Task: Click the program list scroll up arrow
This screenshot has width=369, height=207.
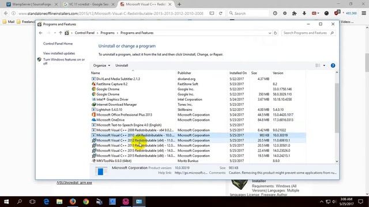Action: (x=337, y=72)
